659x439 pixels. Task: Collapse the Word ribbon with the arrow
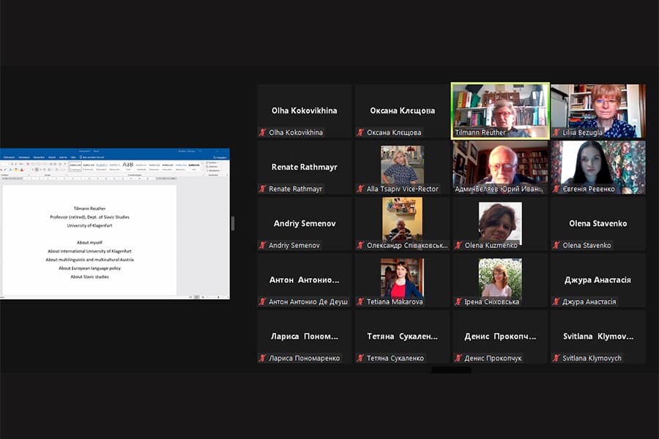coord(226,176)
